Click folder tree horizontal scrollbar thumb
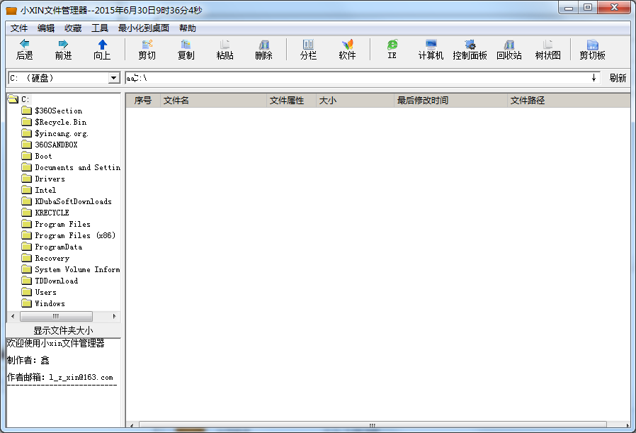The width and height of the screenshot is (636, 433). pyautogui.click(x=56, y=316)
